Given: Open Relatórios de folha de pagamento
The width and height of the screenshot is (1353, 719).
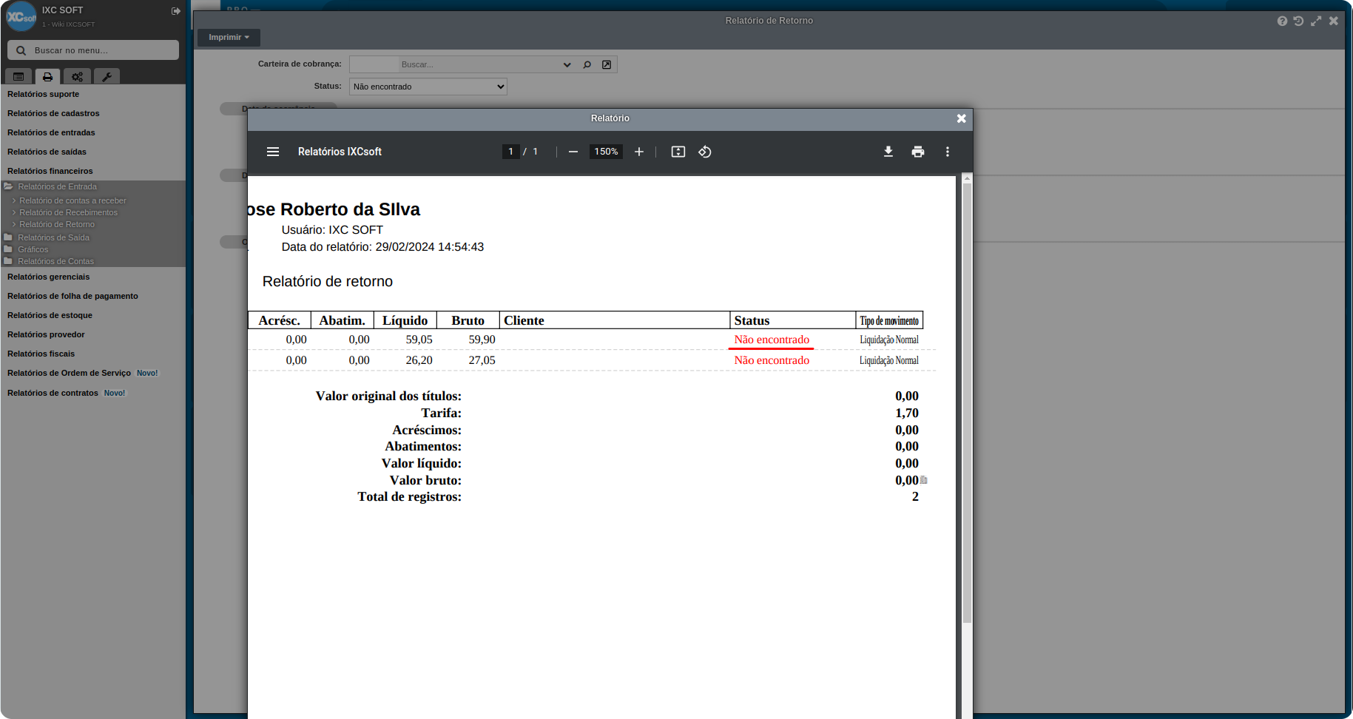Looking at the screenshot, I should click(72, 296).
